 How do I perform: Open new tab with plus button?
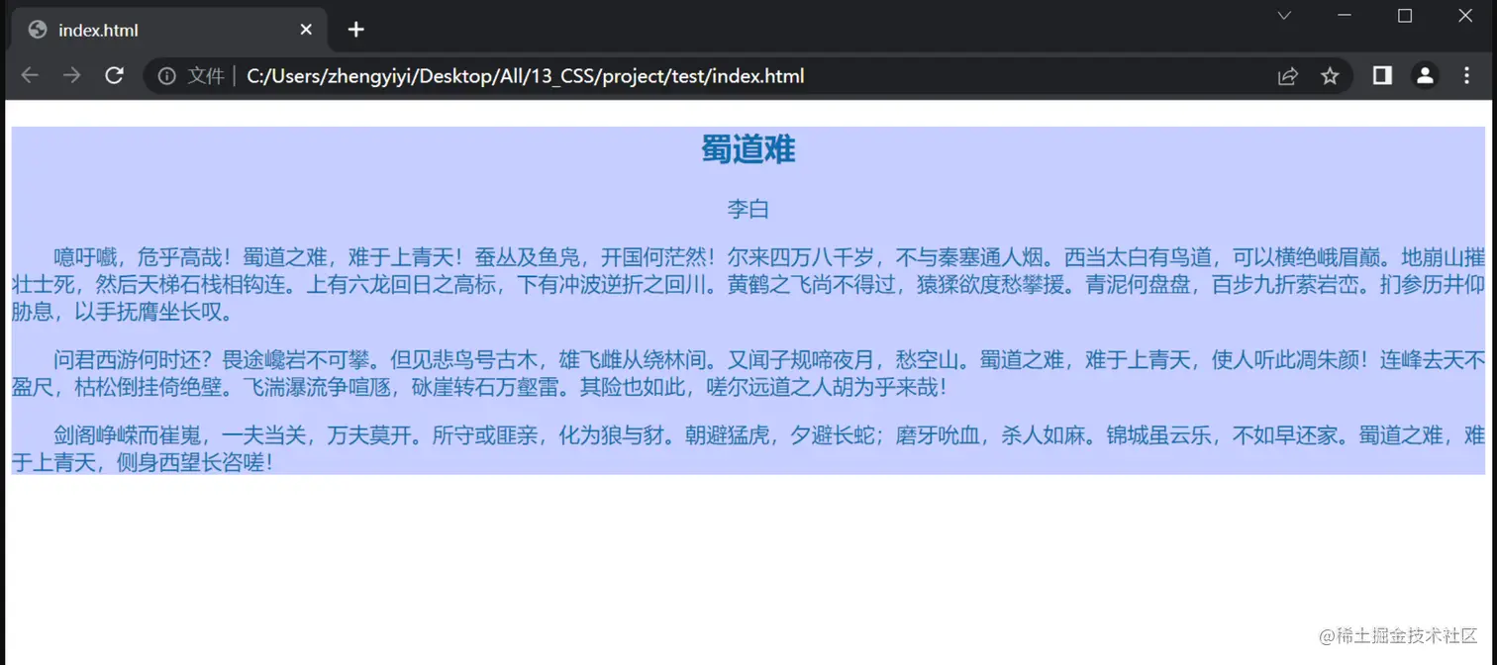click(356, 30)
